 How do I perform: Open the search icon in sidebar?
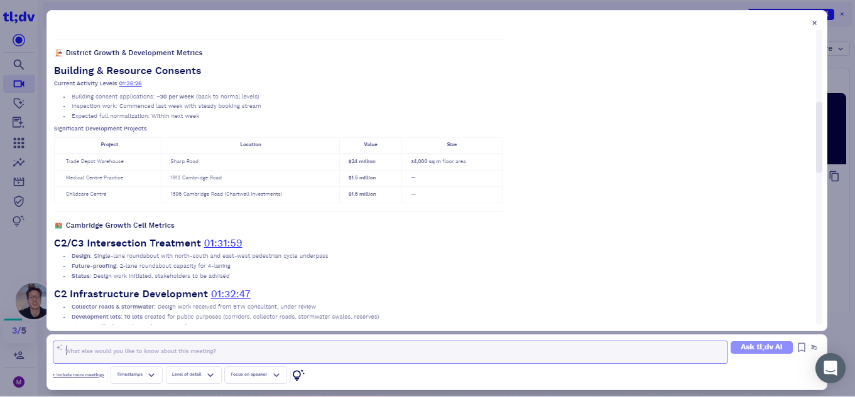pos(19,64)
